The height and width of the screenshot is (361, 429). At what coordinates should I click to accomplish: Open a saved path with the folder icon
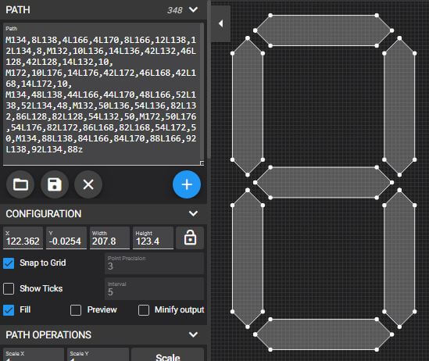click(20, 184)
